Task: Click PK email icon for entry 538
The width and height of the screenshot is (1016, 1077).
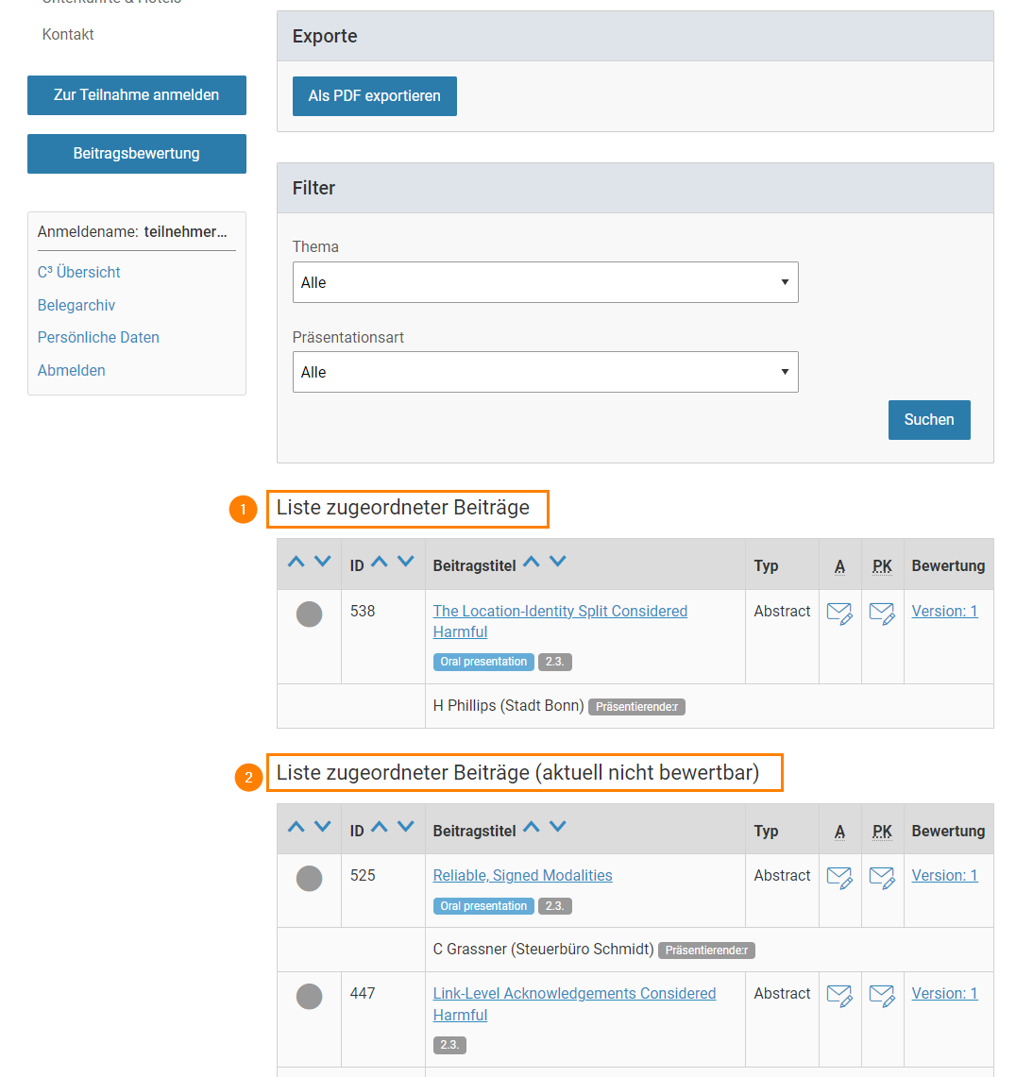Action: [x=882, y=614]
